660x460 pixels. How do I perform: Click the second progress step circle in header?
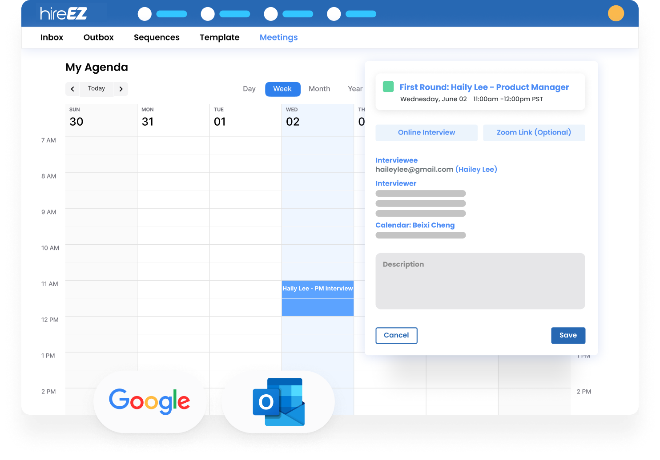click(208, 14)
